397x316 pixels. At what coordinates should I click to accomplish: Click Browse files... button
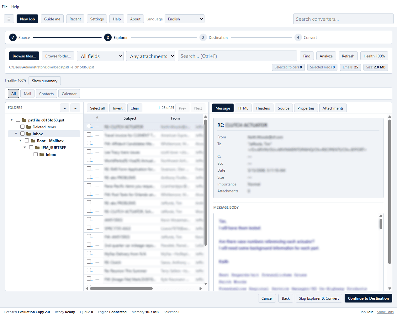tap(24, 56)
